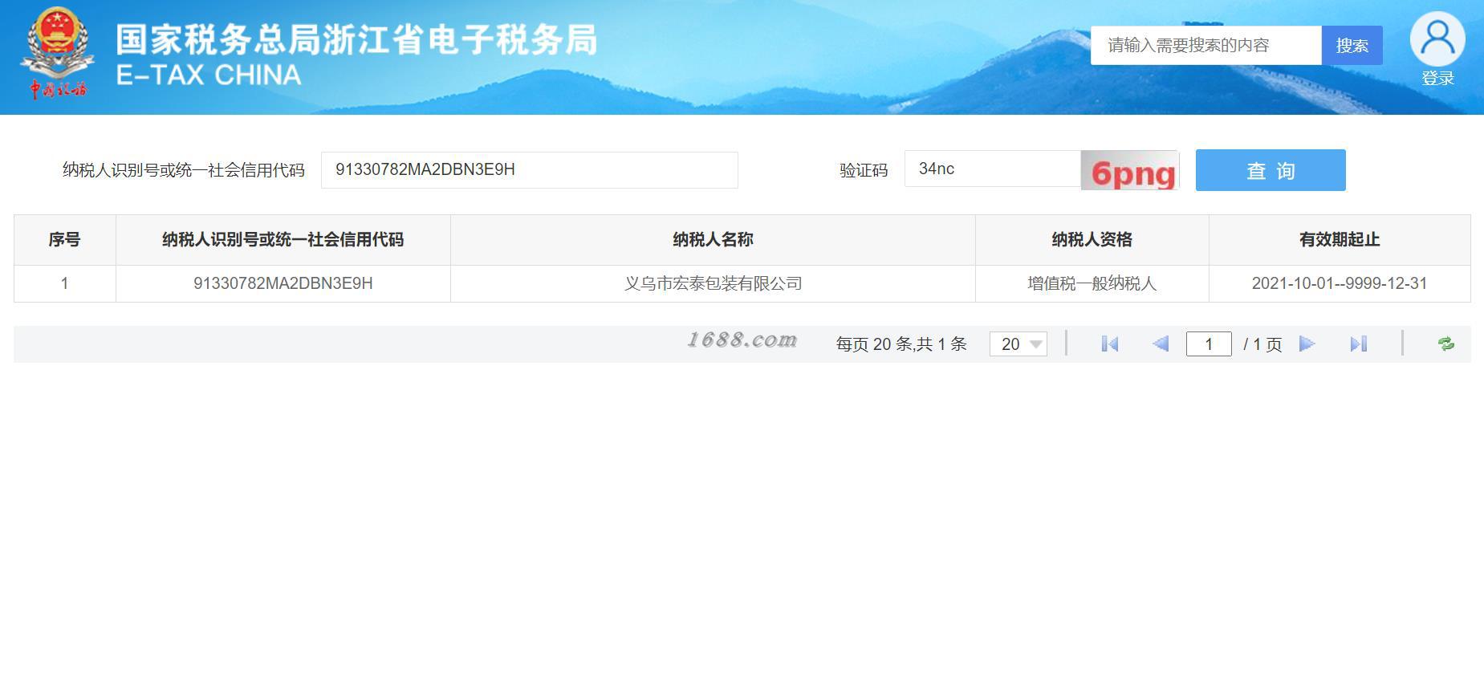1484x675 pixels.
Task: Go to next page arrow
Action: pyautogui.click(x=1307, y=344)
